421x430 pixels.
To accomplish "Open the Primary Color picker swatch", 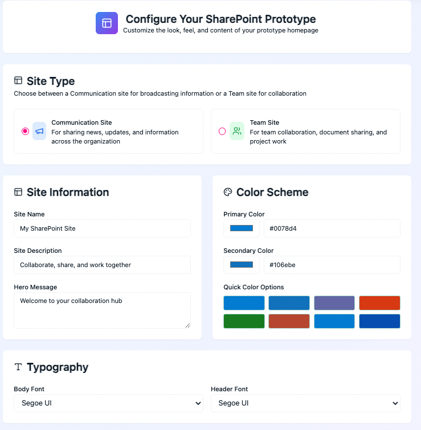I will (x=242, y=228).
